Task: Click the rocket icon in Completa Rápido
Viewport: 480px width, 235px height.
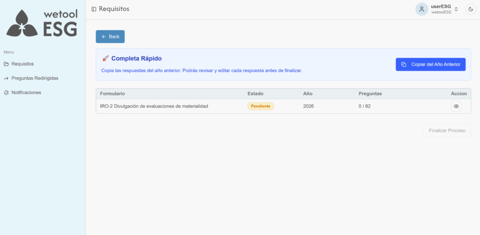Action: 105,59
